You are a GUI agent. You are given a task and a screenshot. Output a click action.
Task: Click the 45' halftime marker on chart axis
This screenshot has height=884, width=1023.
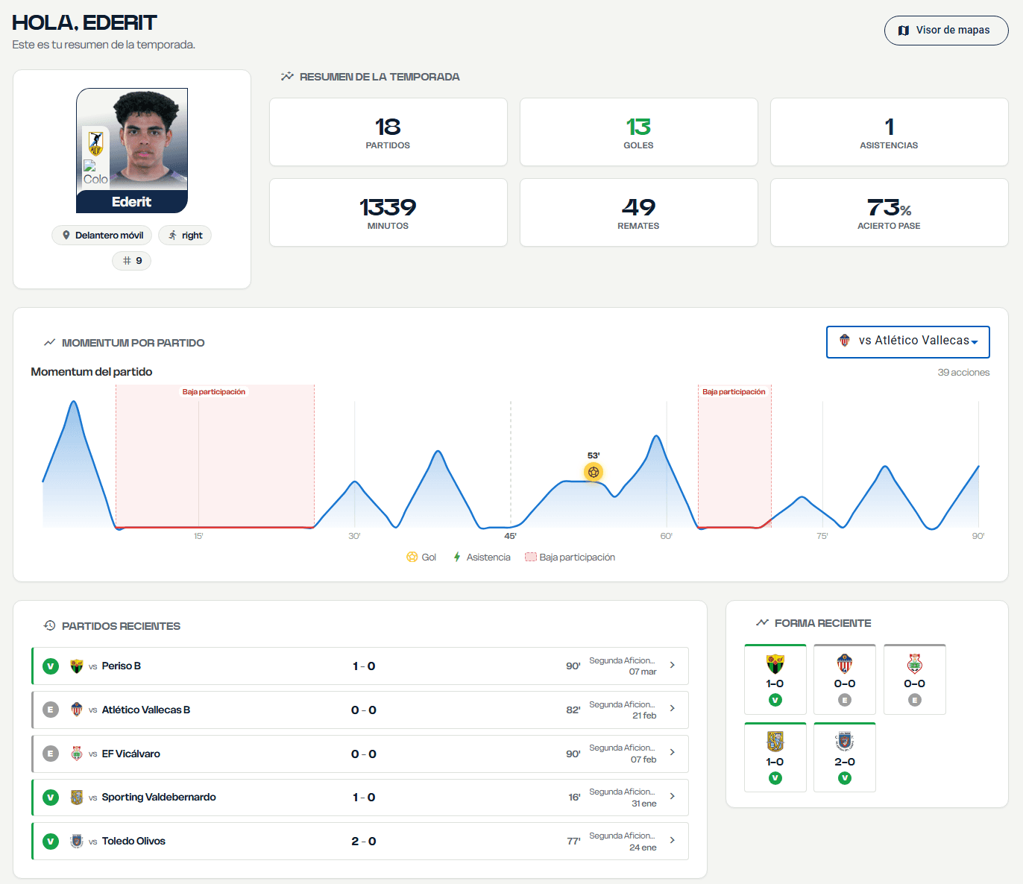(x=511, y=536)
